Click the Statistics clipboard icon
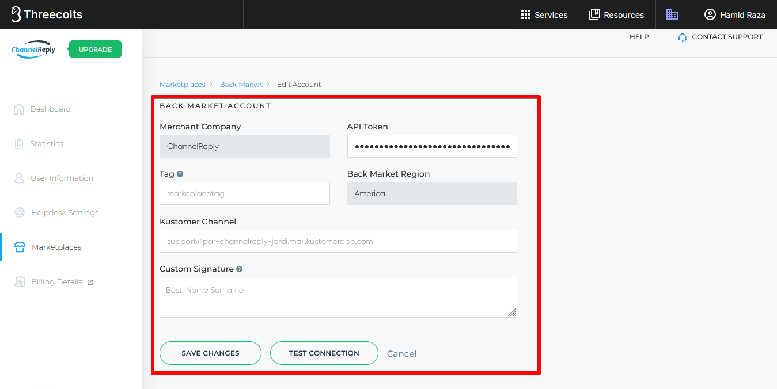Image resolution: width=777 pixels, height=389 pixels. 19,143
